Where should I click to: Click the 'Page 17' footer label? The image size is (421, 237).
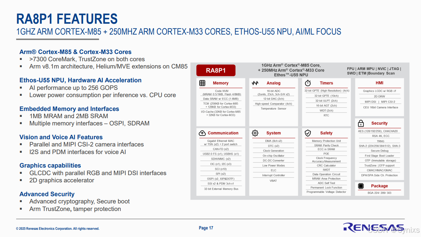pos(206,228)
